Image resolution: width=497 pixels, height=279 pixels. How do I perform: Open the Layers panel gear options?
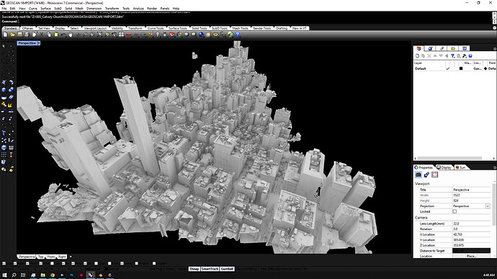point(495,49)
